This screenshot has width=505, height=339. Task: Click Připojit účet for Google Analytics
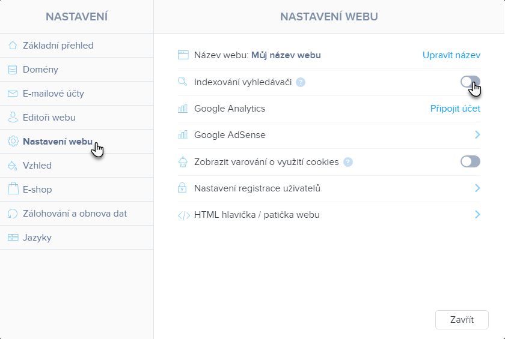(455, 109)
